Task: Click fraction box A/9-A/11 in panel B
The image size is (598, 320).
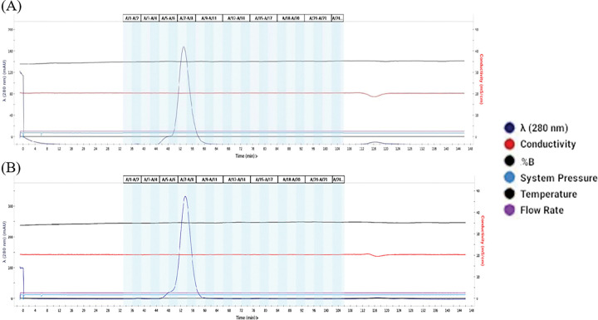Action: 210,179
